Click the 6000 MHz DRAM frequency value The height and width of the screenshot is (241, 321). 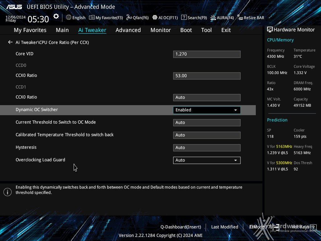(302, 89)
